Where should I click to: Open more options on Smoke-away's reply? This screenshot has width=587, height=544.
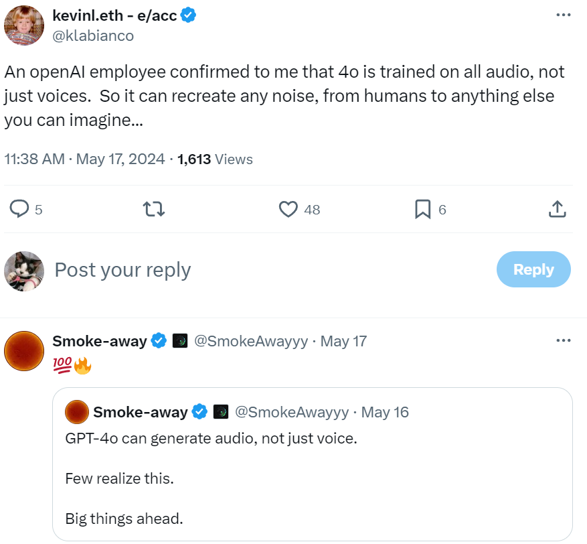pyautogui.click(x=564, y=340)
